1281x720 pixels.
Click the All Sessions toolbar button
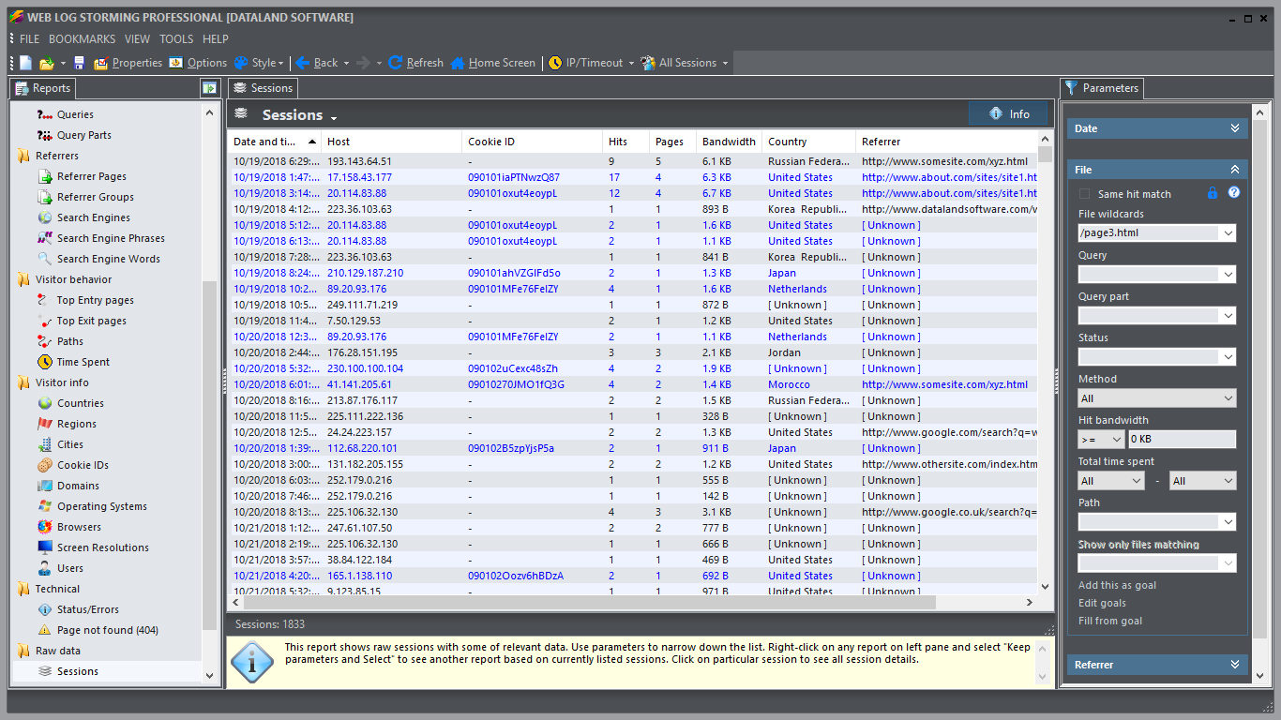(x=680, y=63)
